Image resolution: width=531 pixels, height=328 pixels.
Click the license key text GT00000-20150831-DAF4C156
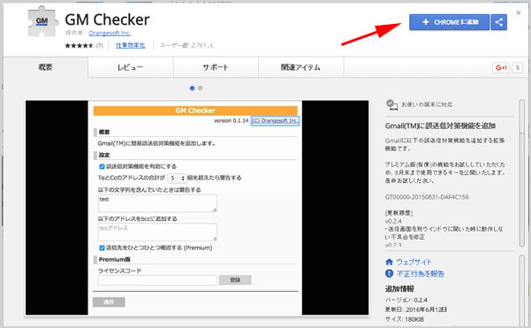[x=427, y=197]
